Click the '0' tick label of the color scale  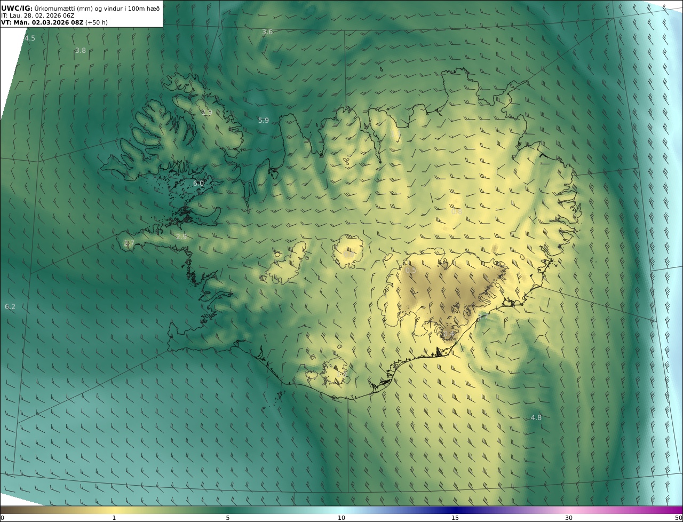click(2, 518)
